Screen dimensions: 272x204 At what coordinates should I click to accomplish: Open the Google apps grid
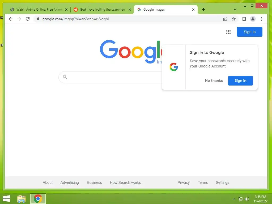[228, 32]
